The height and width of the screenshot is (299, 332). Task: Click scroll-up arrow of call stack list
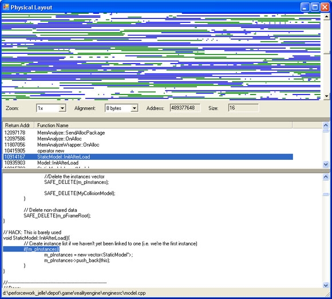pos(326,125)
